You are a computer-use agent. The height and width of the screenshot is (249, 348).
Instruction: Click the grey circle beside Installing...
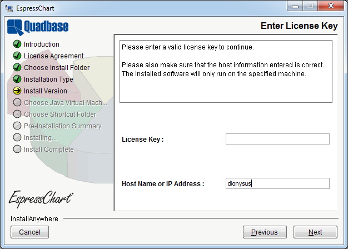coord(17,137)
